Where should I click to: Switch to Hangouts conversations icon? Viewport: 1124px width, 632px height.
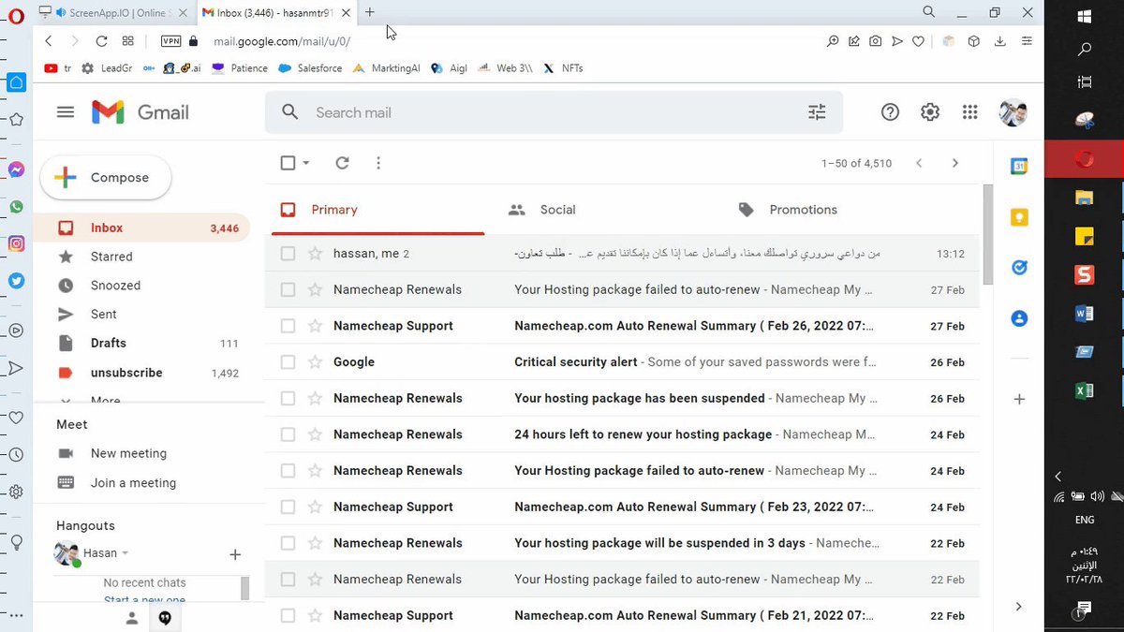[x=166, y=618]
